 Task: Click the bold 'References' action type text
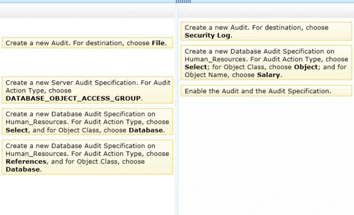(26, 161)
